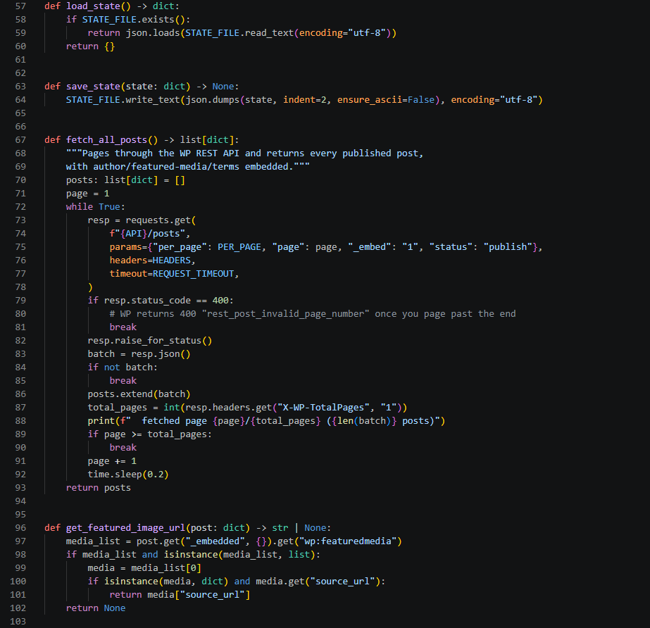Click 'ensure_ascii' on line 64
Viewport: 650px width, 628px height.
(x=369, y=99)
